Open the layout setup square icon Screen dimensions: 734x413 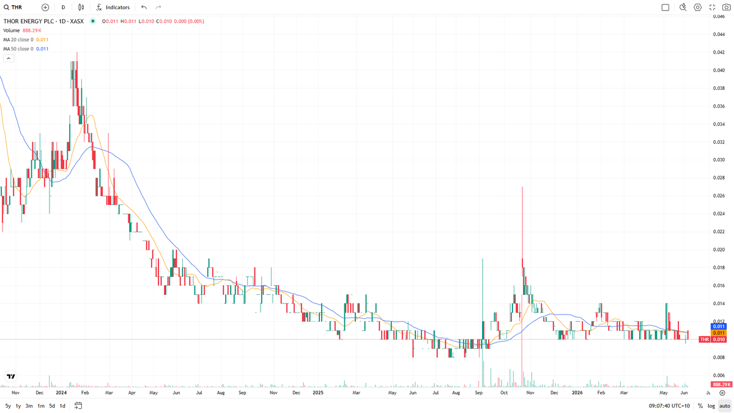coord(665,7)
